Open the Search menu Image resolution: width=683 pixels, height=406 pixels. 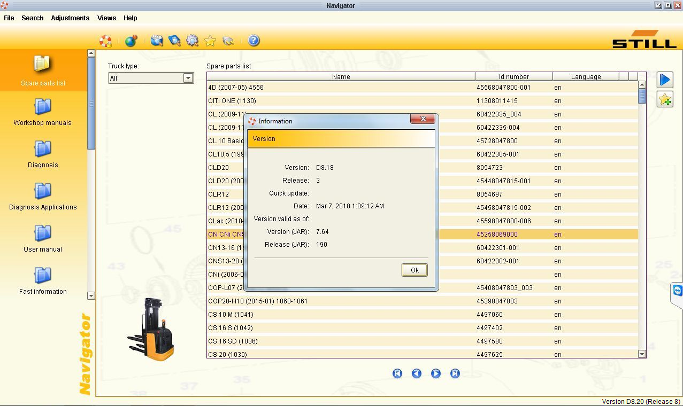[33, 18]
